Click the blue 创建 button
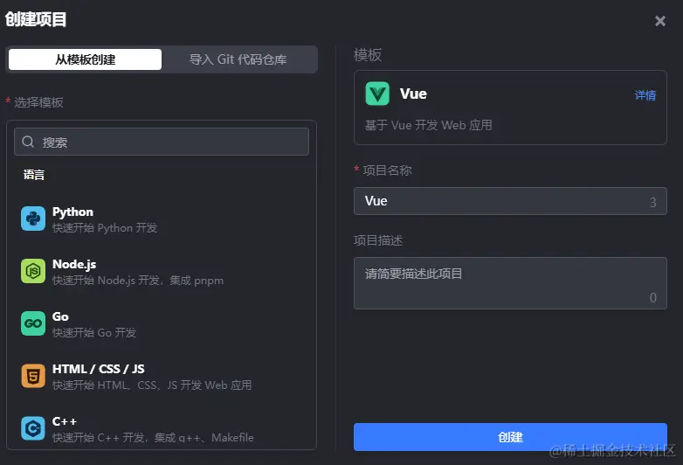Screen dimensions: 683x465 click(510, 437)
